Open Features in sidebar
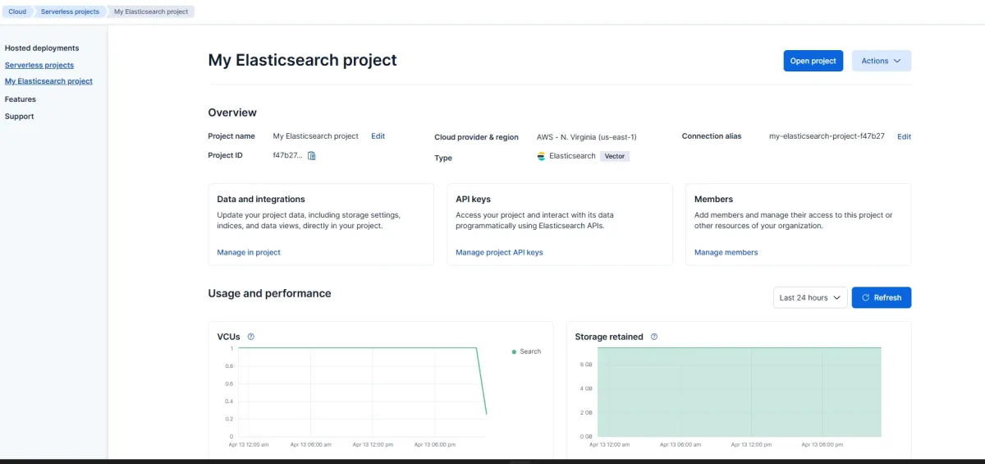The image size is (985, 464). point(21,99)
